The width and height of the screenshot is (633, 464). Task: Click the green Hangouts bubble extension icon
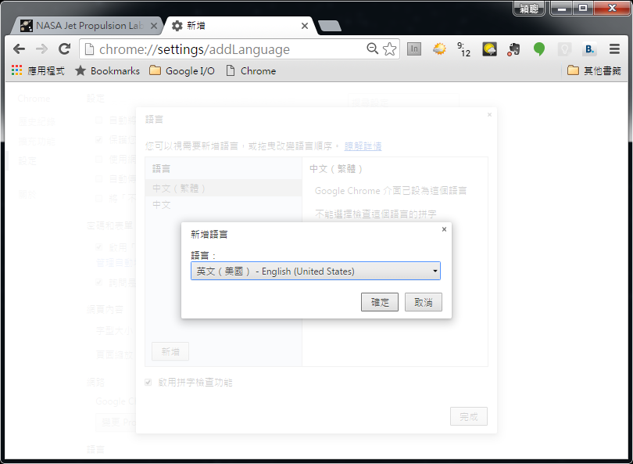tap(539, 49)
